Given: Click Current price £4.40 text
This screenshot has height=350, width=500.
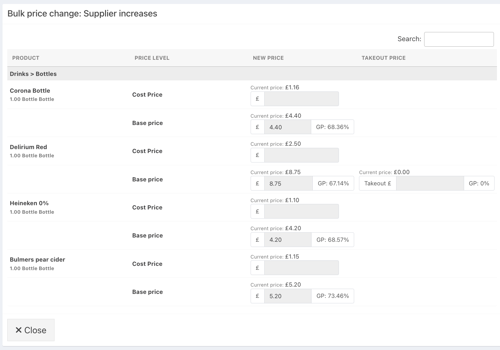Looking at the screenshot, I should point(276,116).
